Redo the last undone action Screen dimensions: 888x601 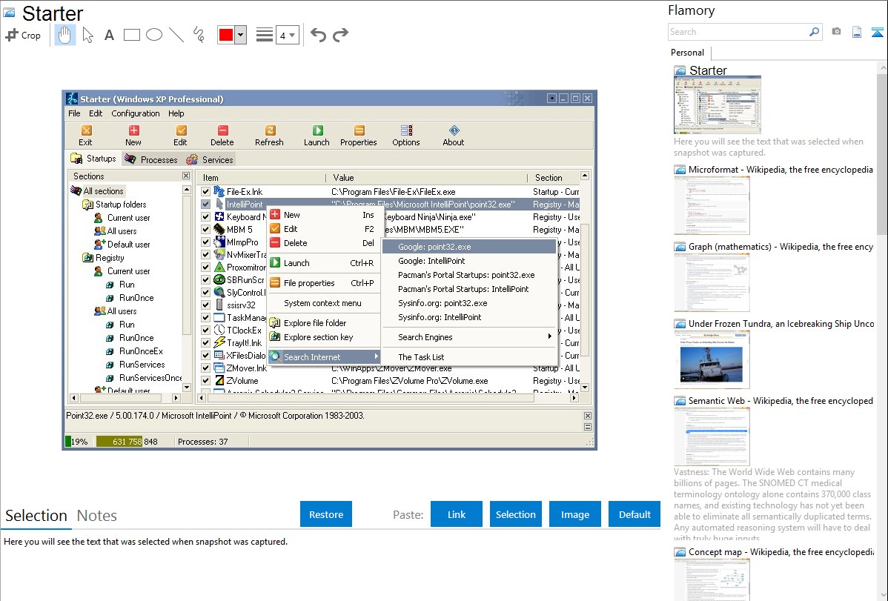(x=340, y=35)
